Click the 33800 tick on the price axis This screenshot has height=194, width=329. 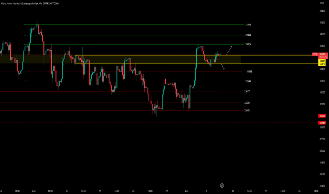pyautogui.click(x=322, y=46)
